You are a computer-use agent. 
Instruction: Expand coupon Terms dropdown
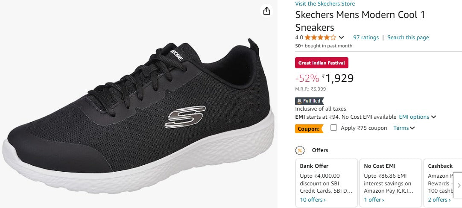[x=404, y=128]
